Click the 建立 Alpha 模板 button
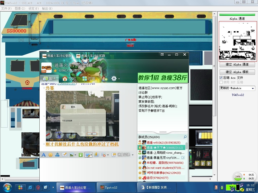The width and height of the screenshot is (258, 193). [x=237, y=72]
